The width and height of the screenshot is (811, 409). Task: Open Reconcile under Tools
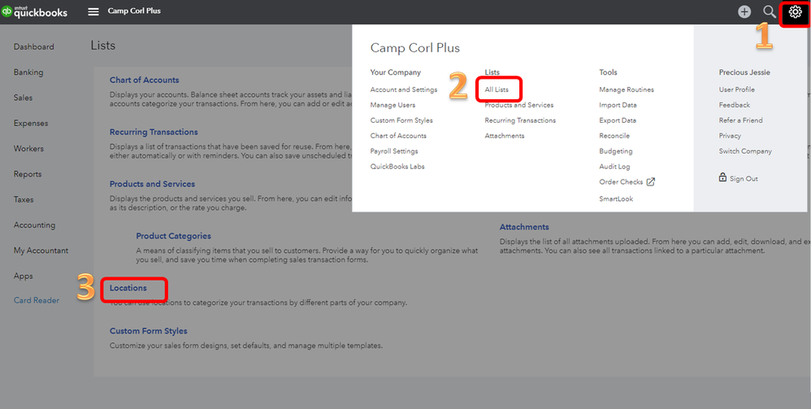click(614, 136)
